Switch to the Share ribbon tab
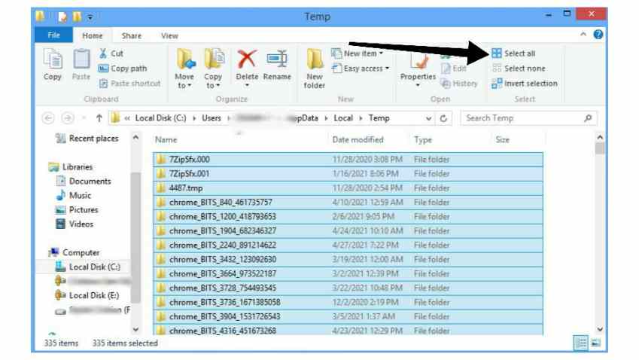639x360 pixels. [131, 36]
